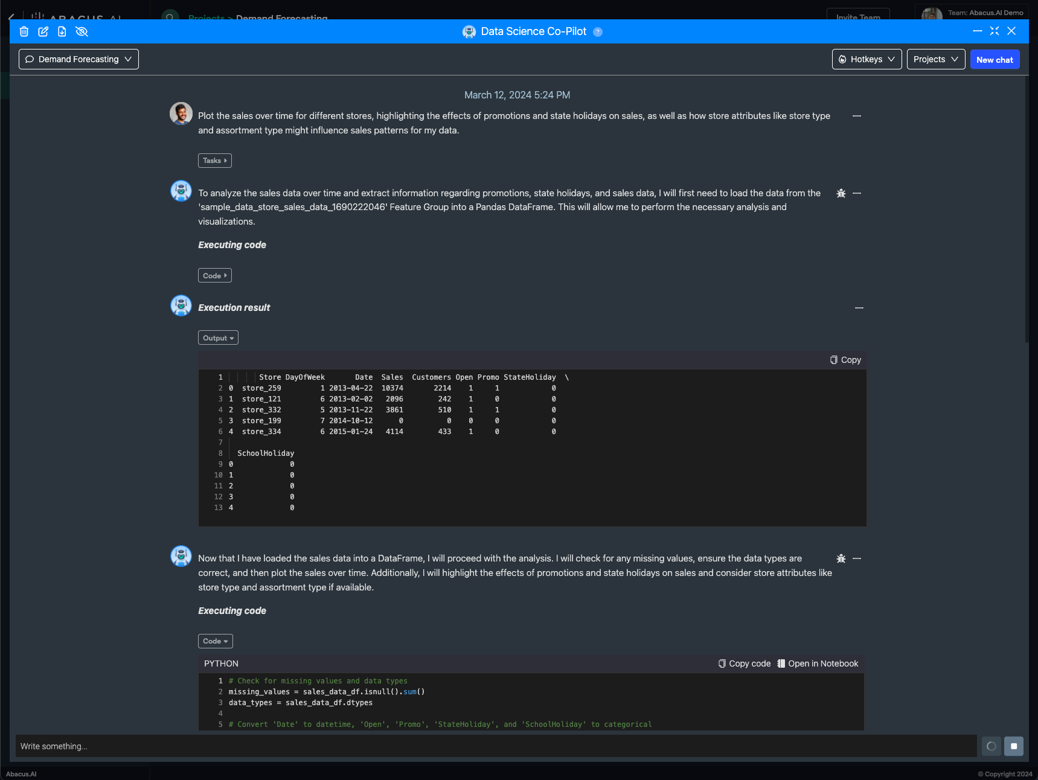The height and width of the screenshot is (780, 1038).
Task: Open the Hotkeys dropdown
Action: coord(867,59)
